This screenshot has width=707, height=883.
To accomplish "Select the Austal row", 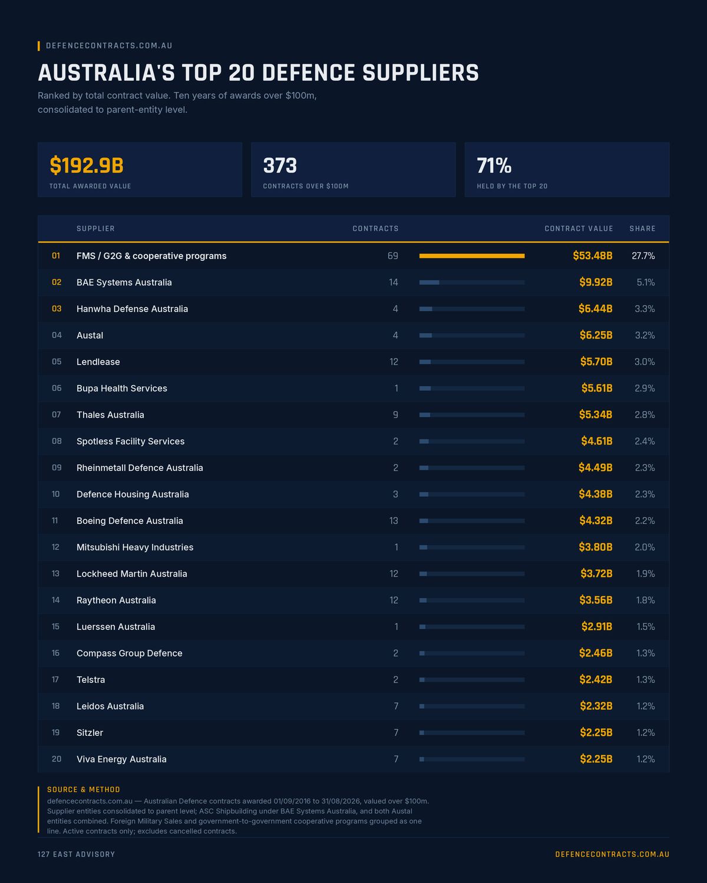I will [x=353, y=336].
